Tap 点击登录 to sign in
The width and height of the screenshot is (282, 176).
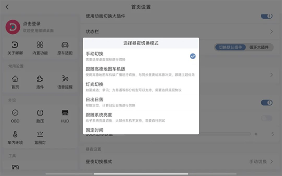coord(31,23)
